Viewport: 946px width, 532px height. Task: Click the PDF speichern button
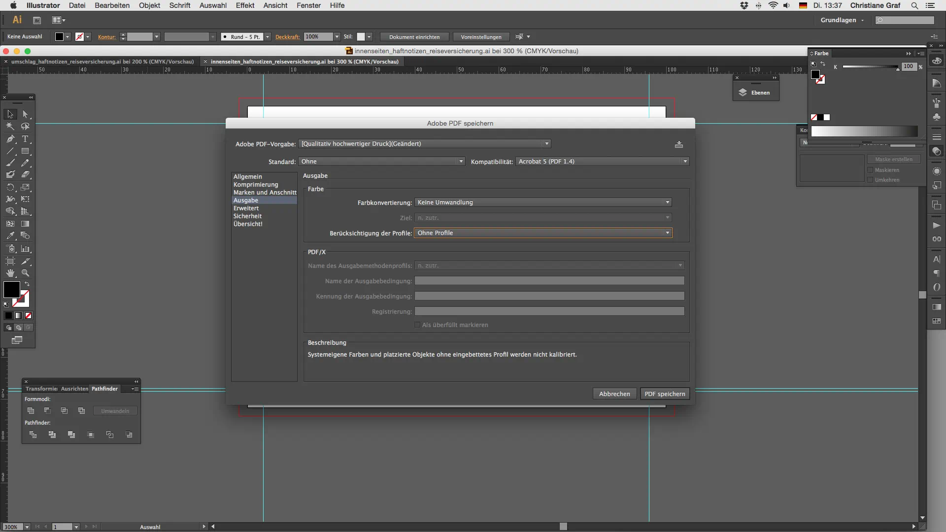click(664, 394)
